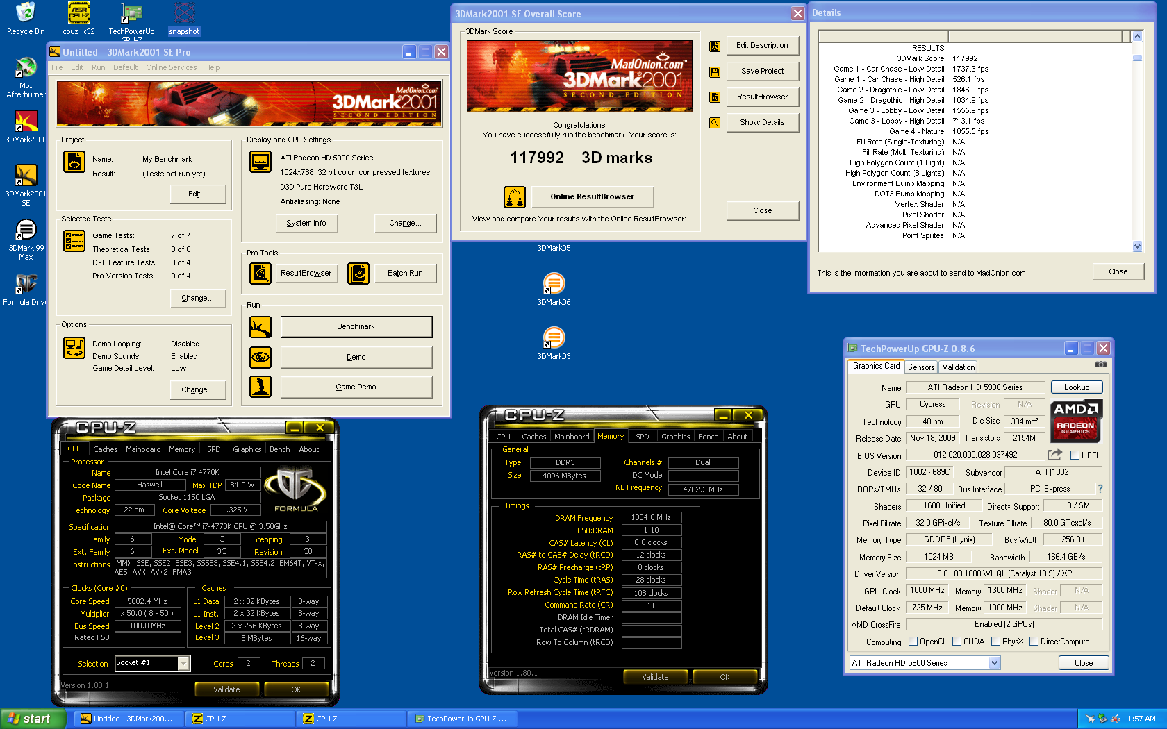This screenshot has height=729, width=1167.
Task: Toggle the UEFI checkbox in GPU-Z
Action: click(1075, 455)
